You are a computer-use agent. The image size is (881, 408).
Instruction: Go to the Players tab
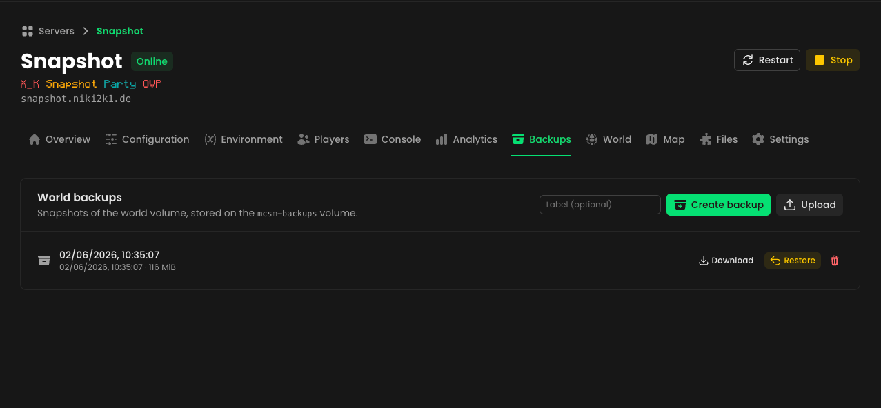click(324, 139)
